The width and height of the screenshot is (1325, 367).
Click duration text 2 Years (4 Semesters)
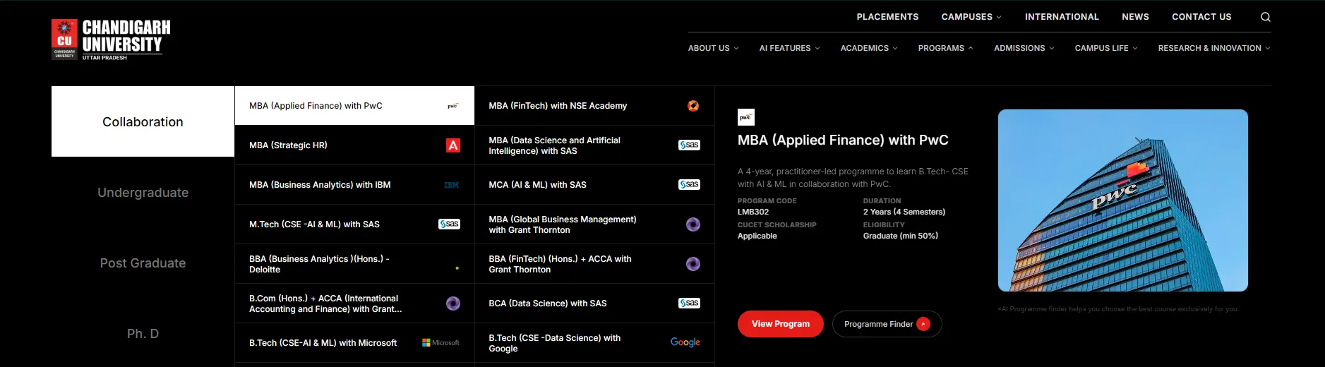click(x=904, y=212)
